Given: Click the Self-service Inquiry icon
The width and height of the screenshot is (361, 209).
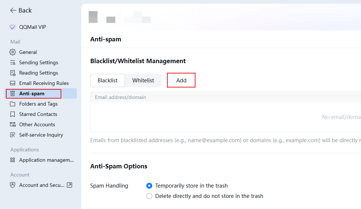Looking at the screenshot, I should pos(13,135).
